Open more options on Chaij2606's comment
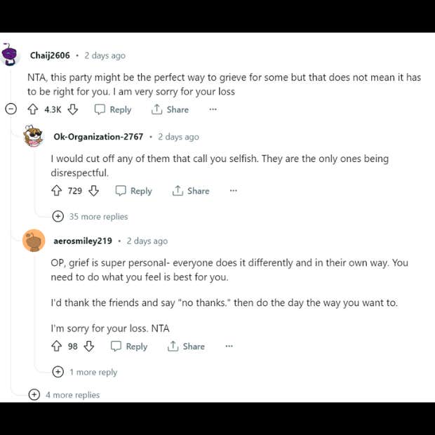The image size is (435, 435). point(213,109)
